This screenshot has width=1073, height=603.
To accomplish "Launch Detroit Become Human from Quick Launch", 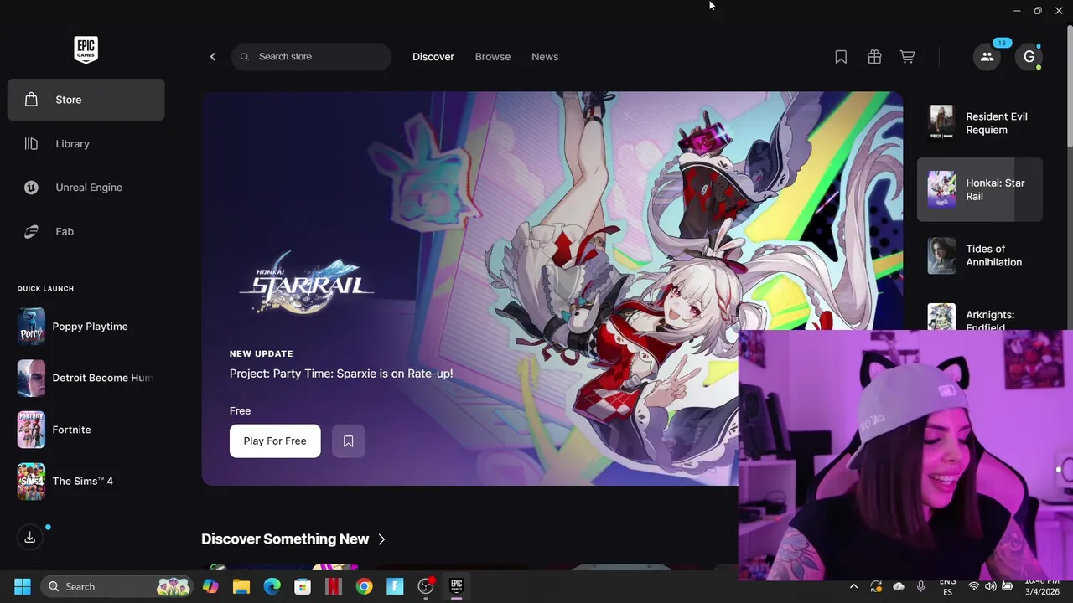I will (86, 378).
